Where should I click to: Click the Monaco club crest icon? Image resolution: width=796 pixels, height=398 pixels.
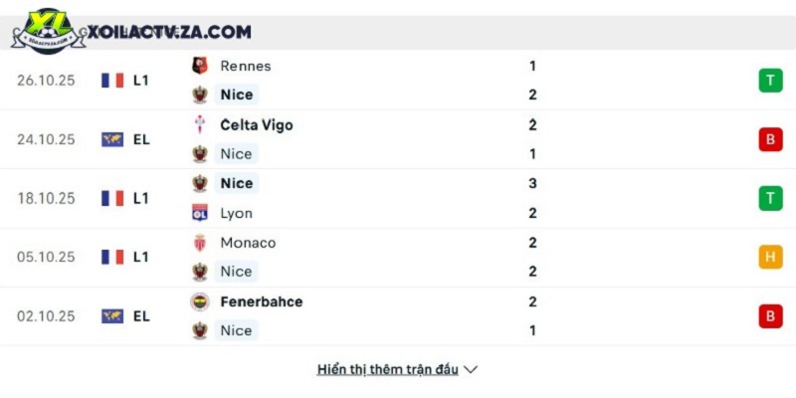coord(200,243)
